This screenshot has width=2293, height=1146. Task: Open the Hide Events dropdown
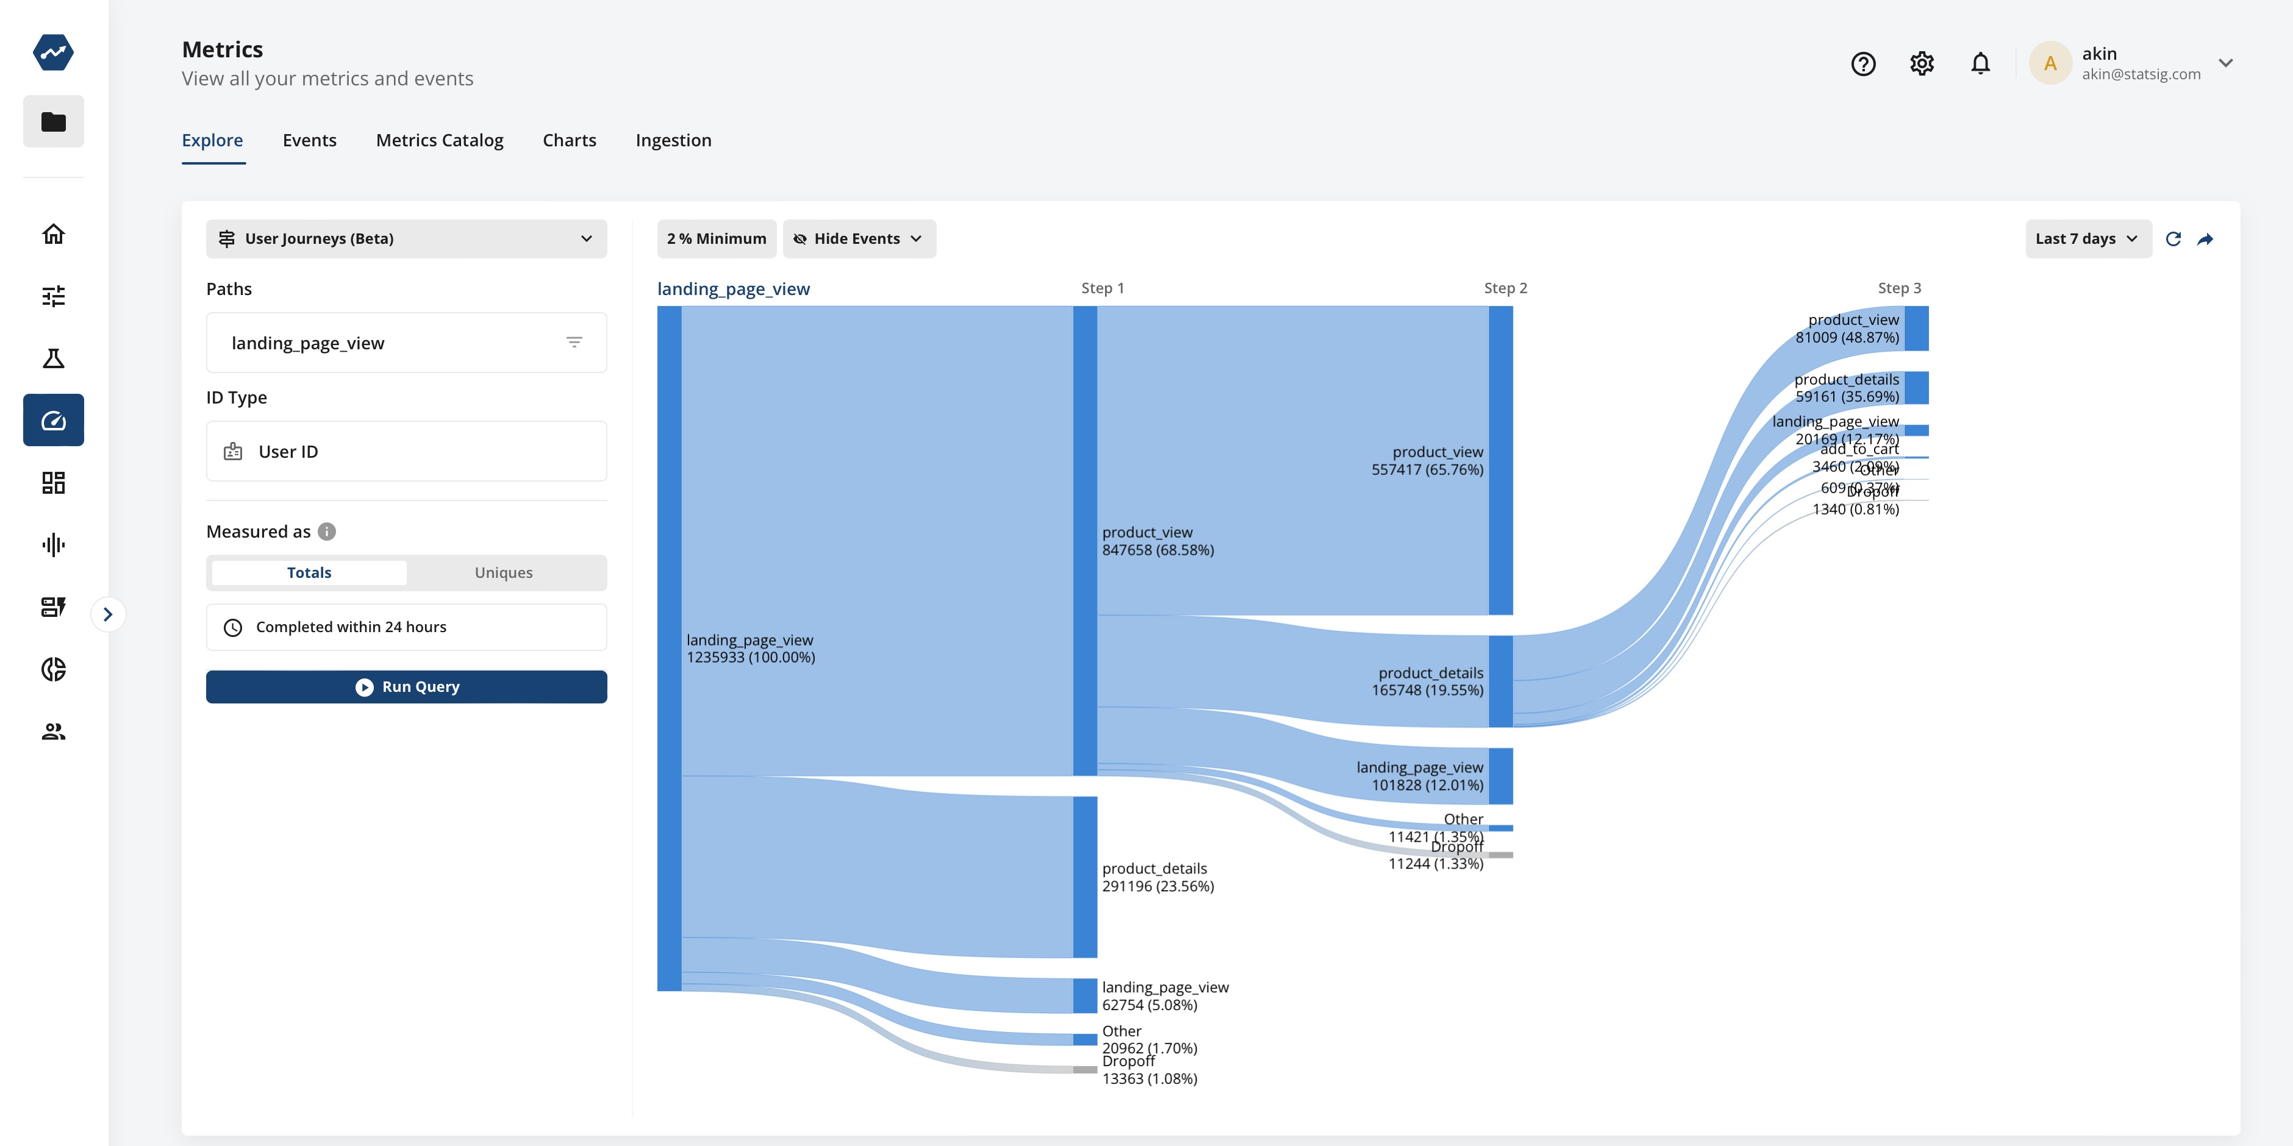[859, 238]
